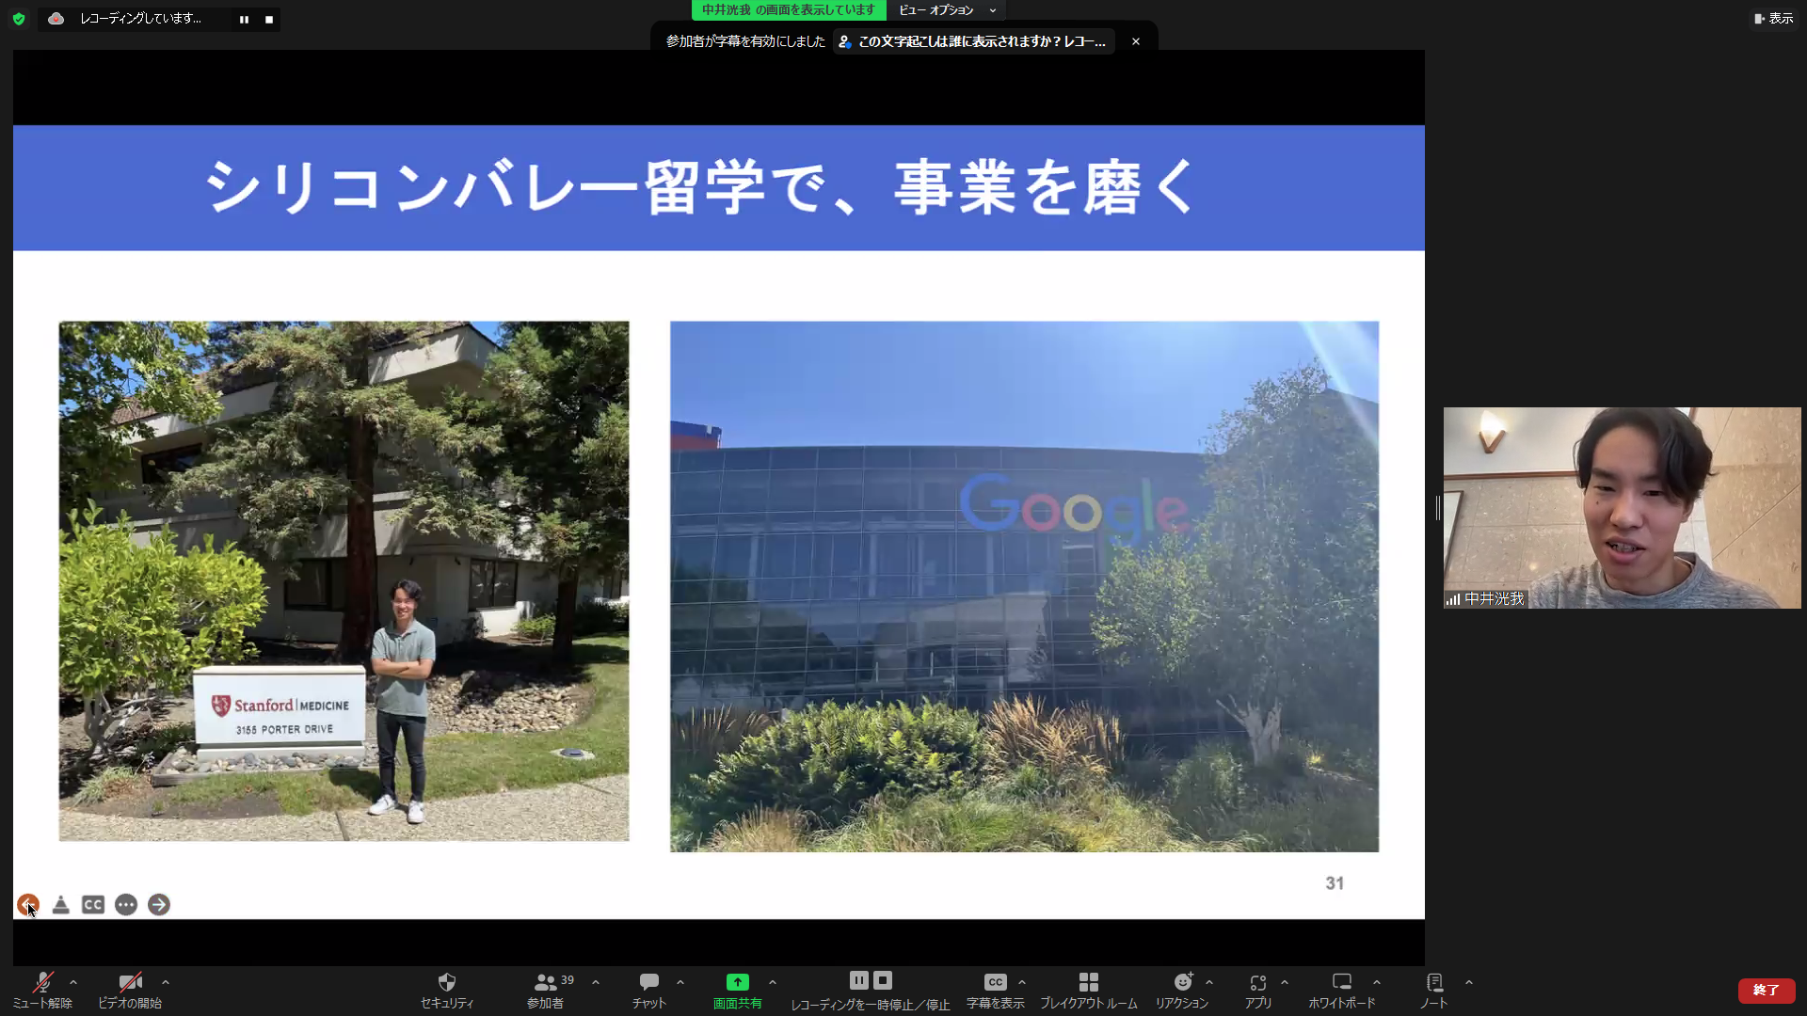Click the slide pointer tool icon

coord(61,904)
